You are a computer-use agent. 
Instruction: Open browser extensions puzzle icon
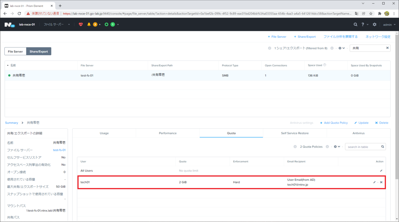(379, 14)
